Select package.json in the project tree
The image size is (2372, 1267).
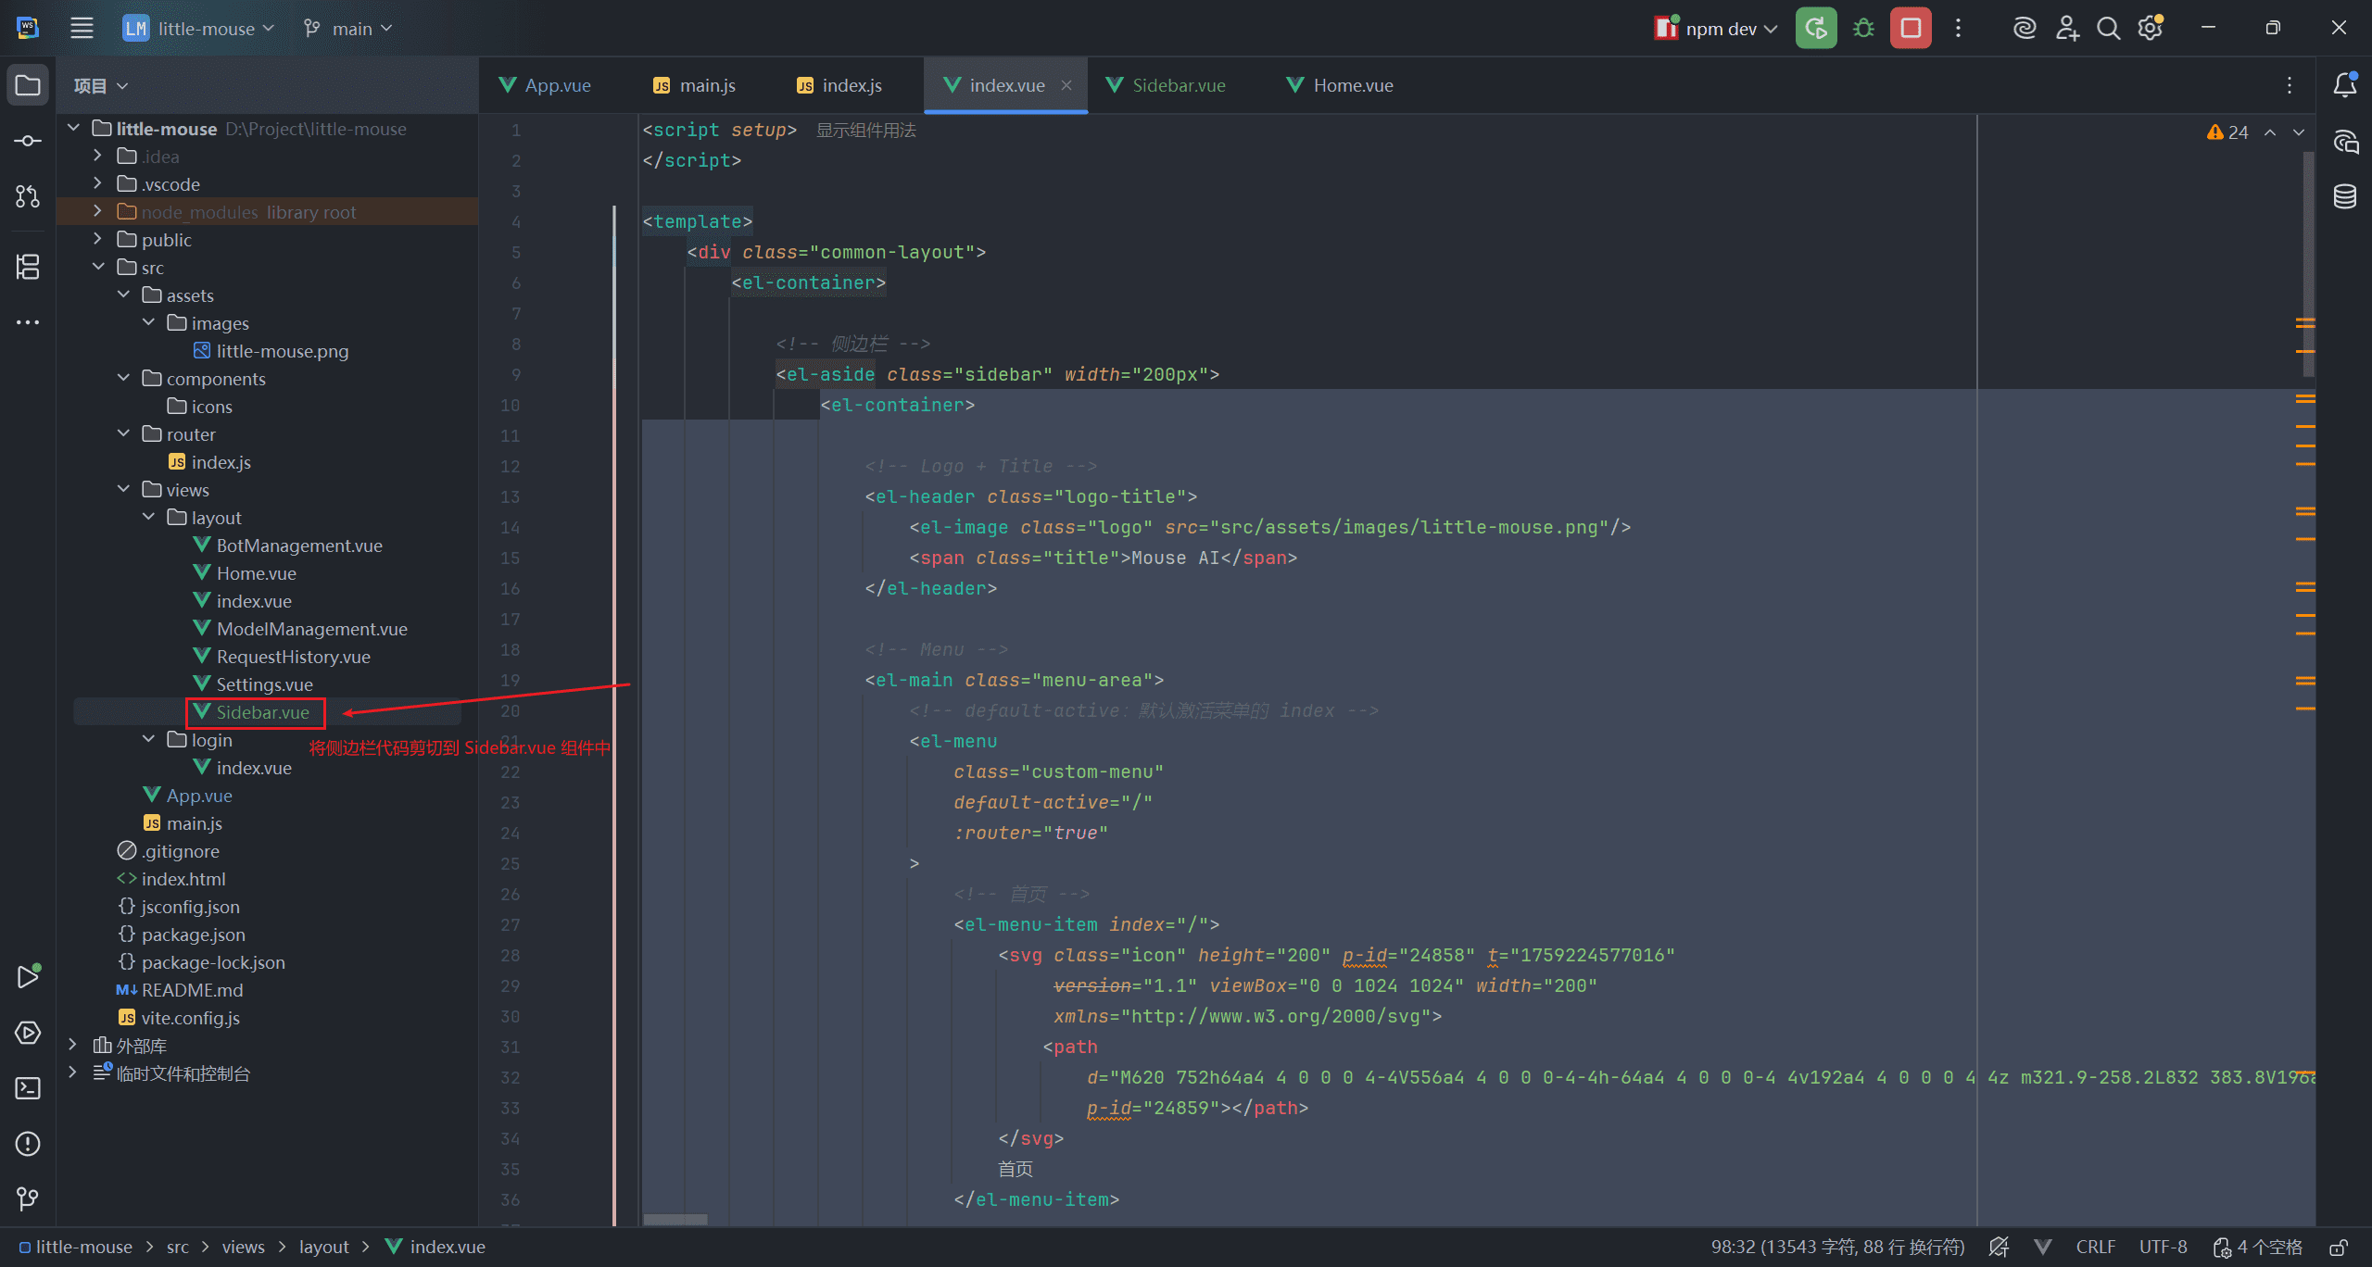[x=193, y=935]
